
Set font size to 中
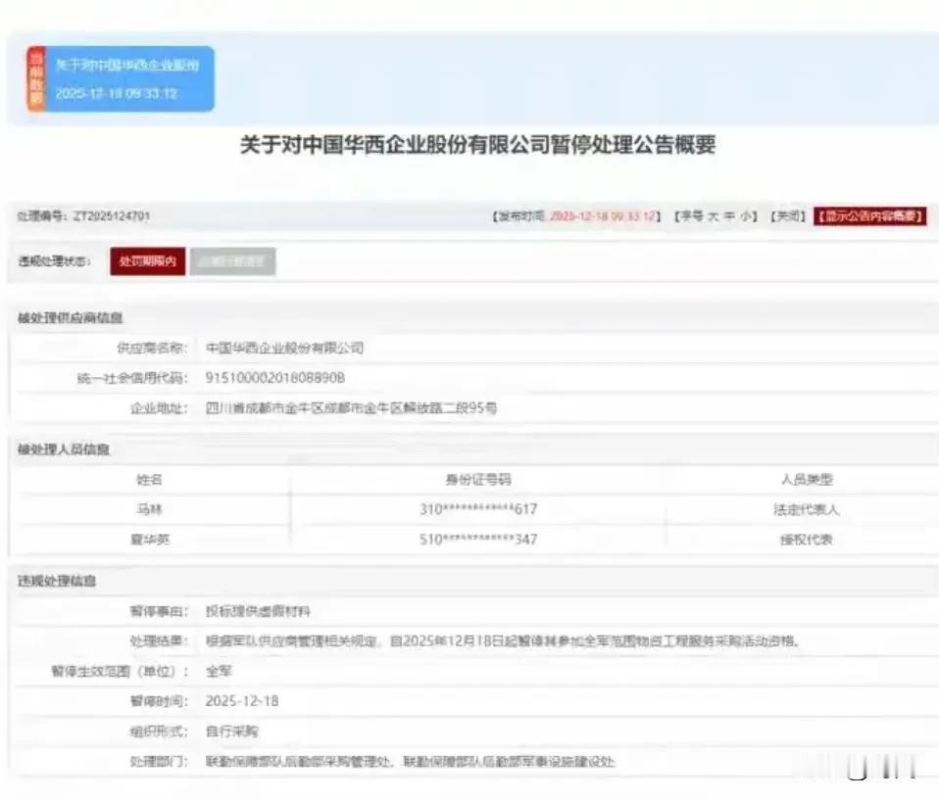point(729,216)
